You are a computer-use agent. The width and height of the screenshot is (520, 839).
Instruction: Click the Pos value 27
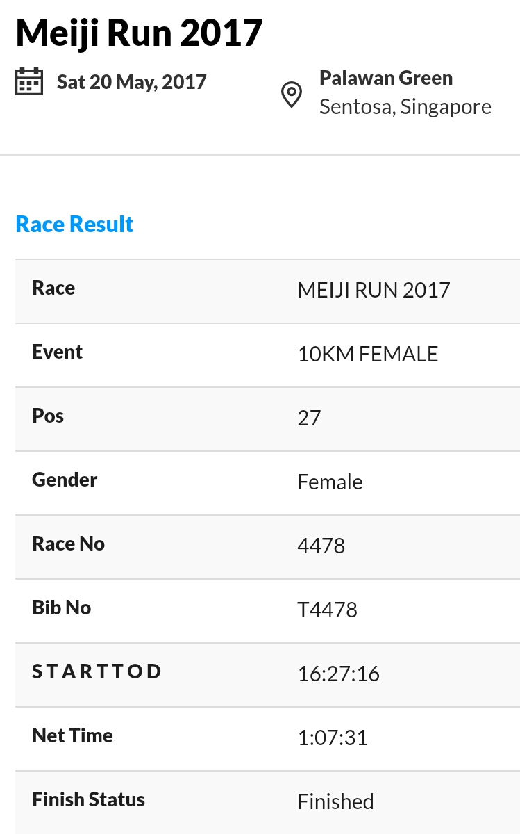point(310,418)
